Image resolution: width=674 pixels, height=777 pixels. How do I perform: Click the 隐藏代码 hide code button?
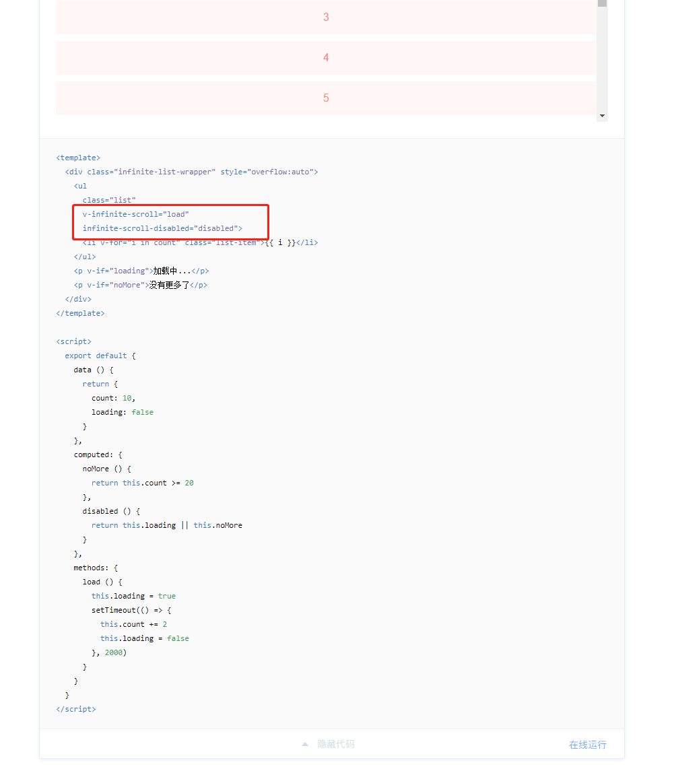pos(335,744)
